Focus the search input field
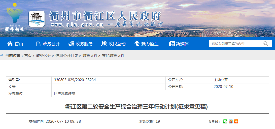 [234, 44]
